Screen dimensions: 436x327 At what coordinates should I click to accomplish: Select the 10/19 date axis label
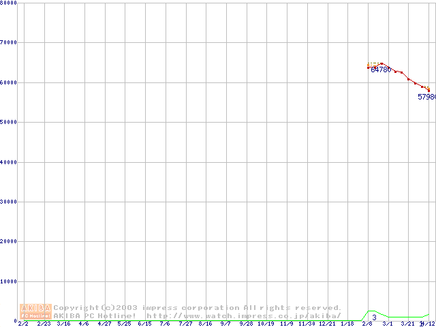tap(266, 324)
